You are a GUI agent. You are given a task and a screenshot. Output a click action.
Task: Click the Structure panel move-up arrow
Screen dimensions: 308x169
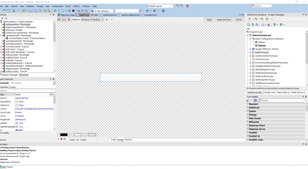[2, 18]
